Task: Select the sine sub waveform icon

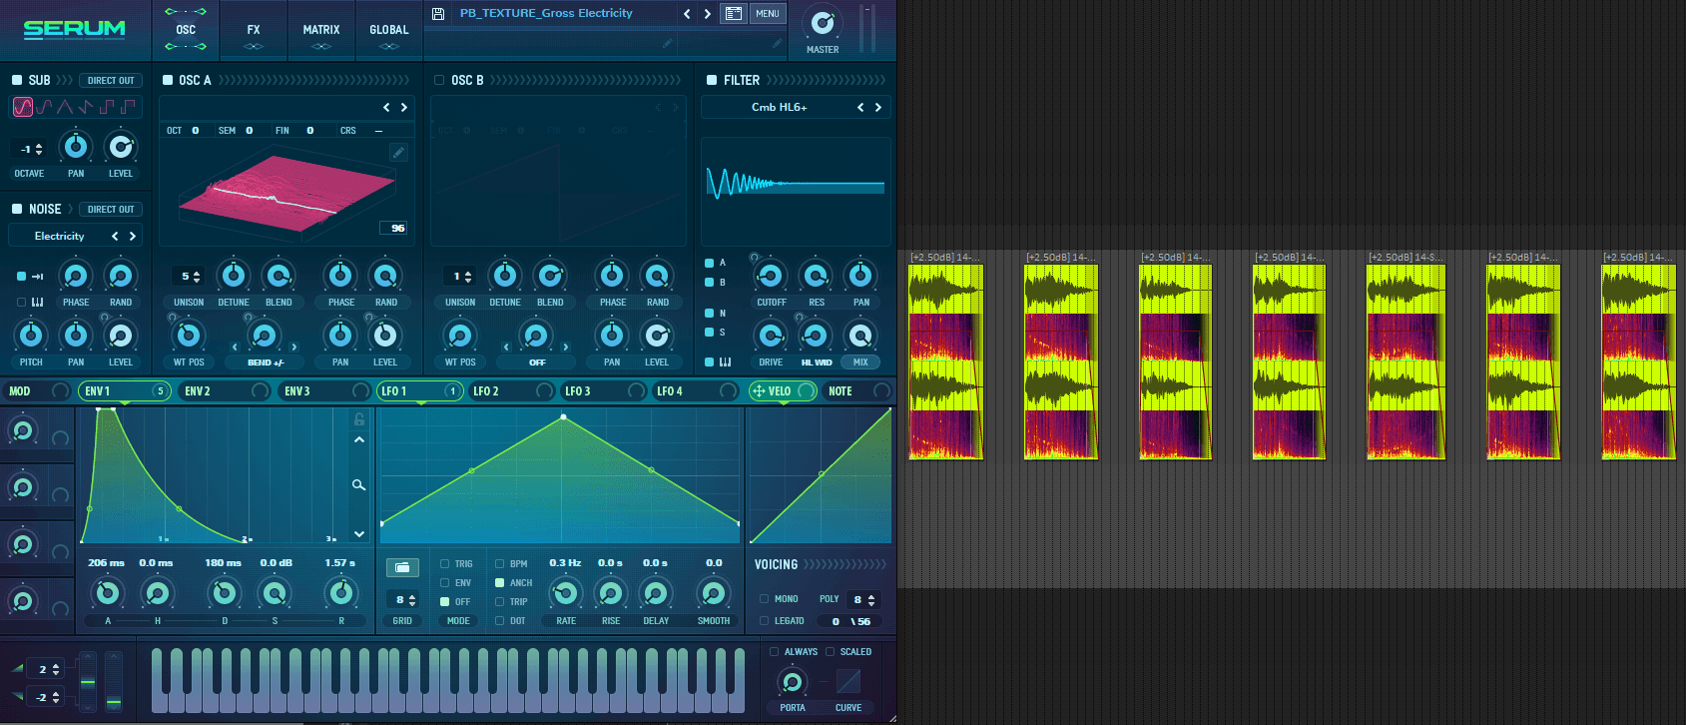Action: pos(23,107)
